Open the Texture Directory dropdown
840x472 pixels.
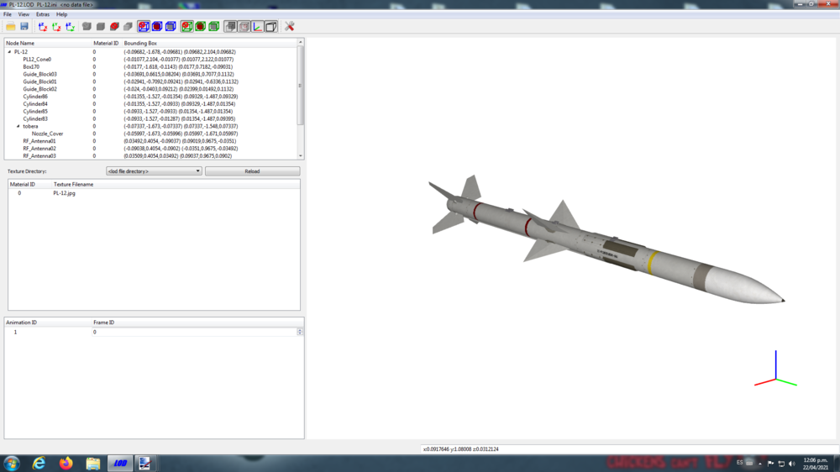pos(154,171)
